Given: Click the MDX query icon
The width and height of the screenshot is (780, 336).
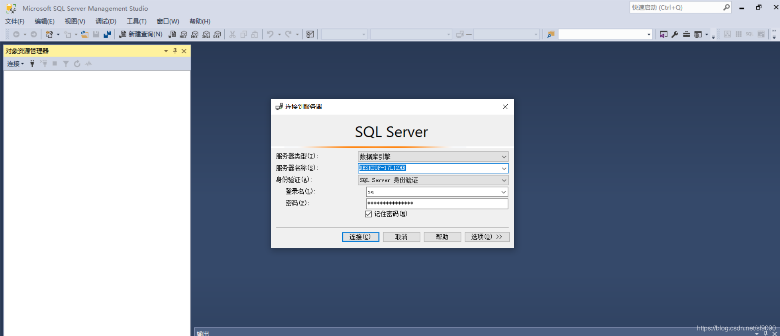Looking at the screenshot, I should point(184,34).
